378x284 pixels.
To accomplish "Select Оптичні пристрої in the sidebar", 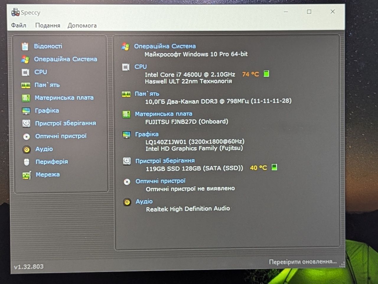I will [x=61, y=136].
